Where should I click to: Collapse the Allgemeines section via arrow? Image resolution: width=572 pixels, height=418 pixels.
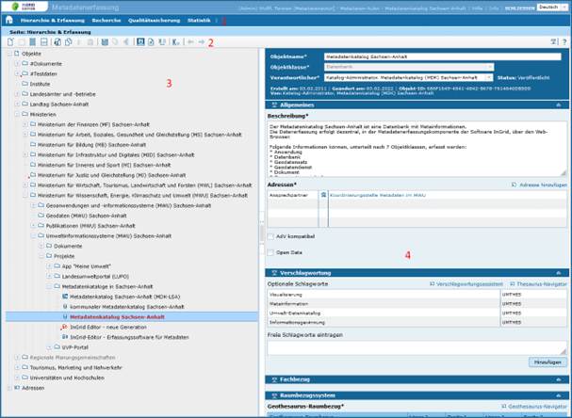coord(559,104)
